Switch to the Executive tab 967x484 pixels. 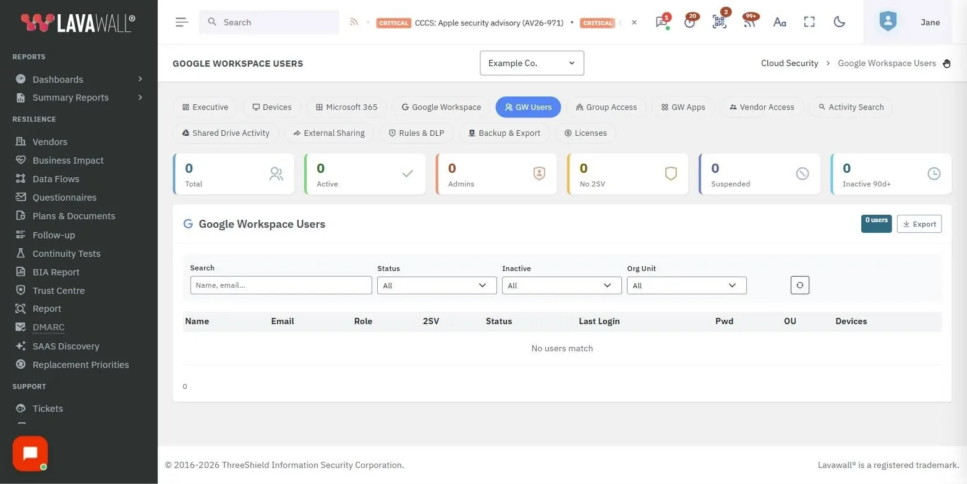pos(205,107)
